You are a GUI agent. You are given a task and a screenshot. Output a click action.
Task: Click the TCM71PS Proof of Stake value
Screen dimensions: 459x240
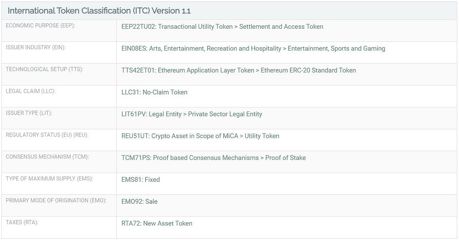click(x=214, y=158)
